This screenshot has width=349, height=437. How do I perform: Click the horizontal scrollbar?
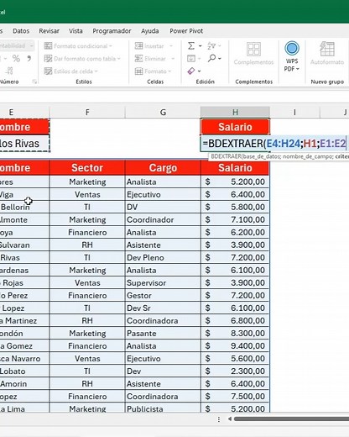point(291,419)
